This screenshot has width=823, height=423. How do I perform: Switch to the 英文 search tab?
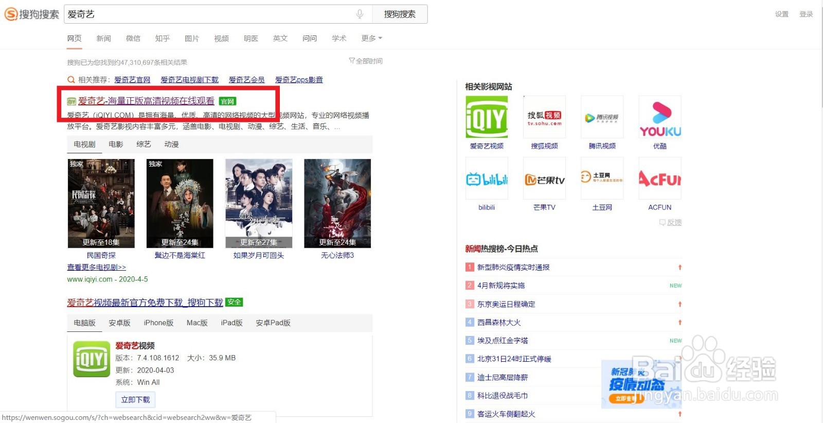point(280,38)
